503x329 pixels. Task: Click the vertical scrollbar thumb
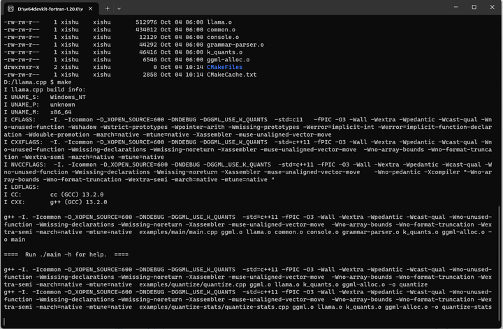point(499,262)
